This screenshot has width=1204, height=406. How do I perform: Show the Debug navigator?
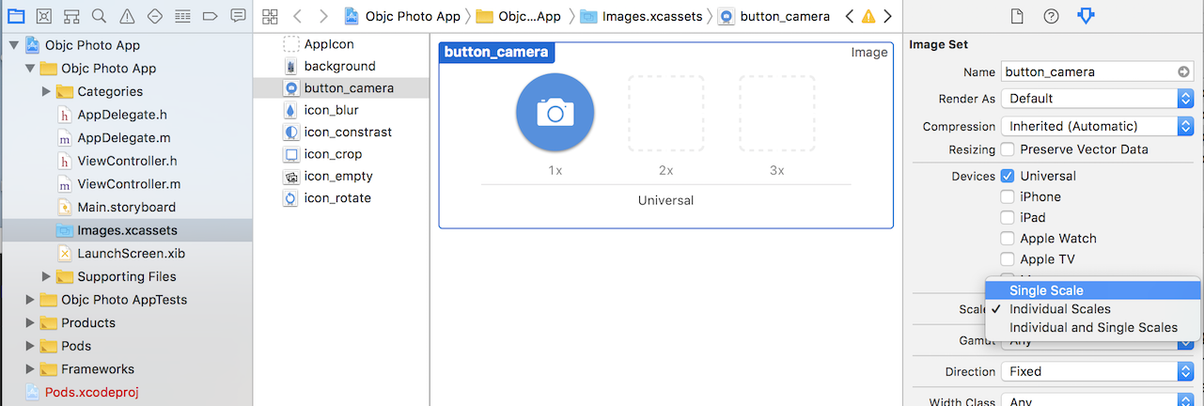point(183,16)
